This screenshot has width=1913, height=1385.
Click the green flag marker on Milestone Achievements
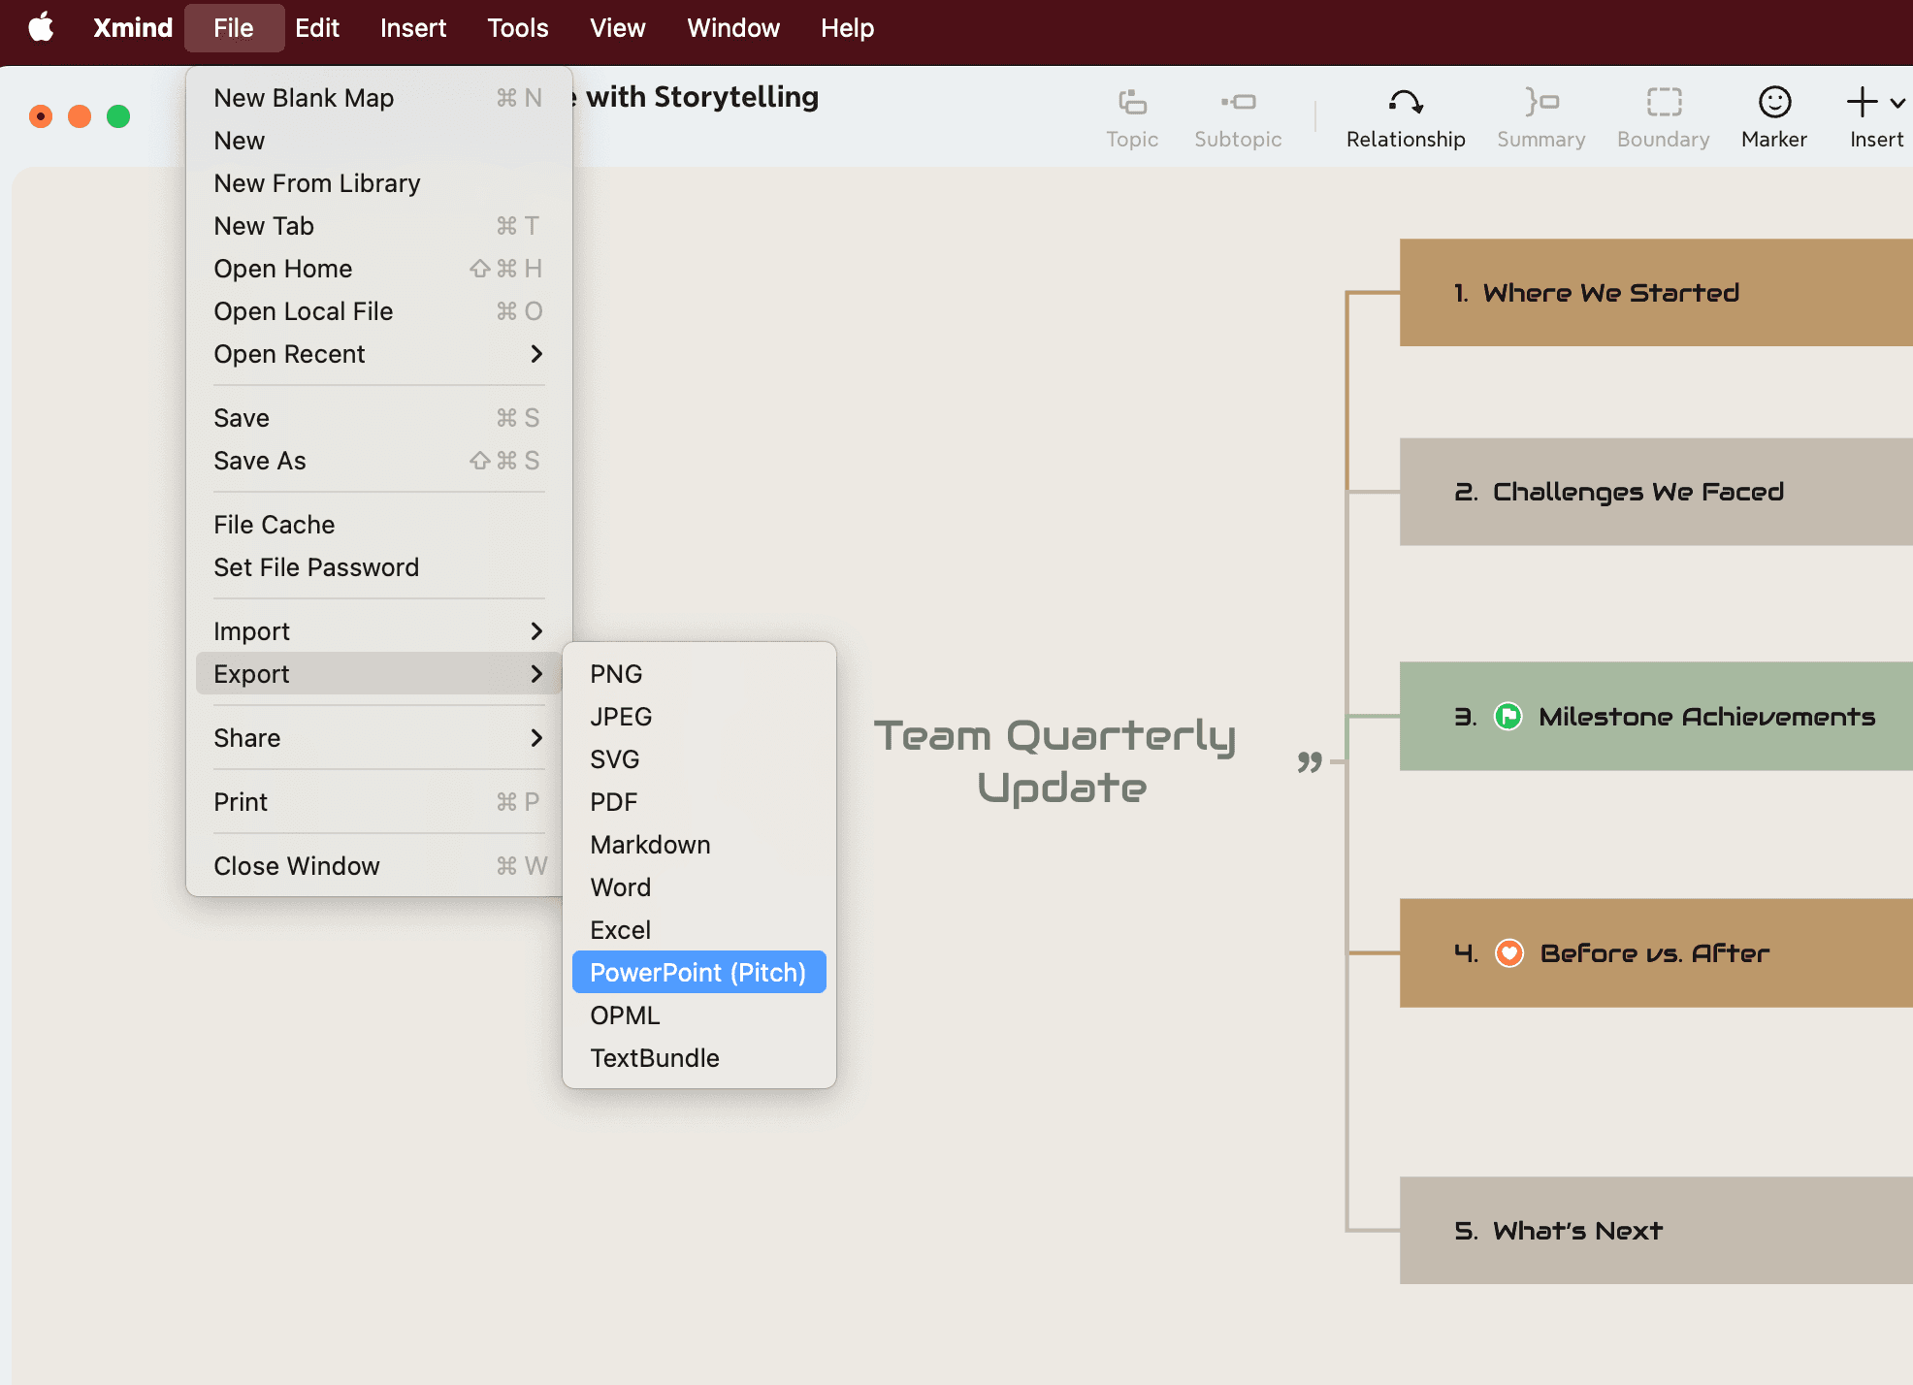tap(1508, 717)
